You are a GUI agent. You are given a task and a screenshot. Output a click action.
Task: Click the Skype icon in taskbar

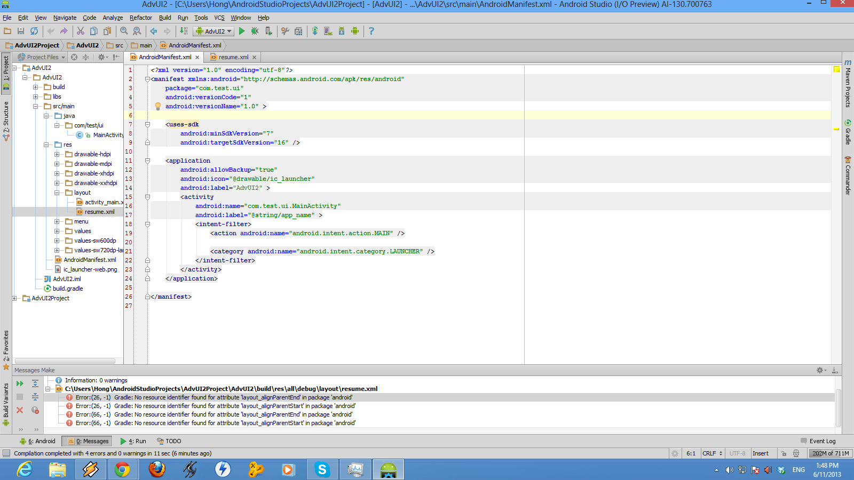coord(322,469)
